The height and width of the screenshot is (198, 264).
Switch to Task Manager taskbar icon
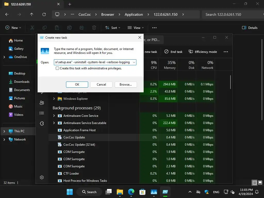click(154, 192)
